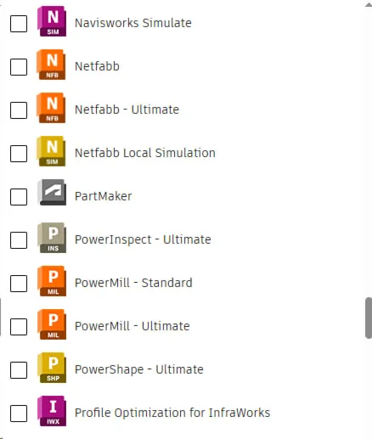Click the Navisworks Simulate product icon
The image size is (372, 439).
[x=52, y=21]
